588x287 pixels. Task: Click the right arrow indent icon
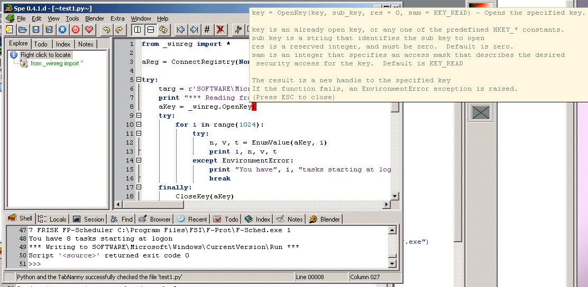tap(194, 29)
